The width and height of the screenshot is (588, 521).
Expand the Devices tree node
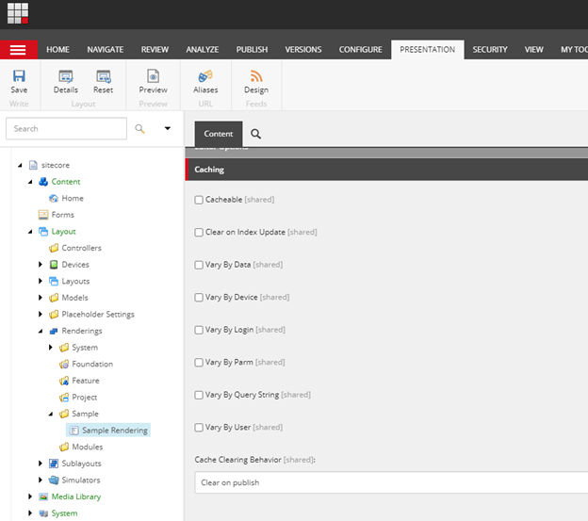(41, 265)
